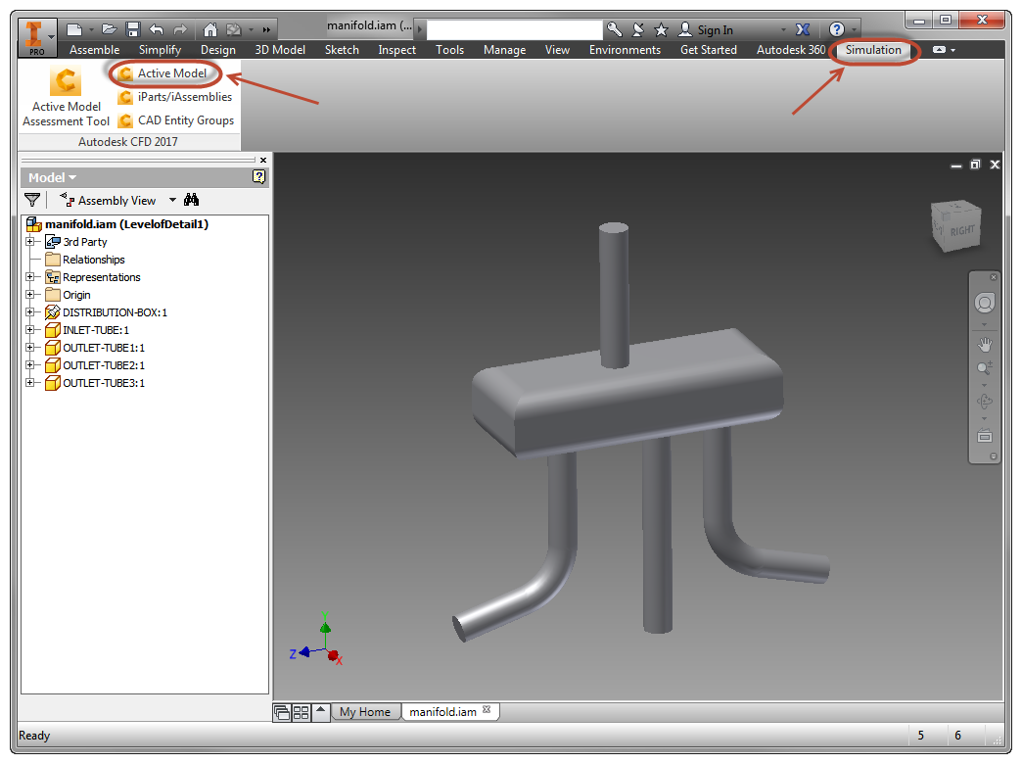
Task: Switch to the Manage tab
Action: tap(504, 50)
